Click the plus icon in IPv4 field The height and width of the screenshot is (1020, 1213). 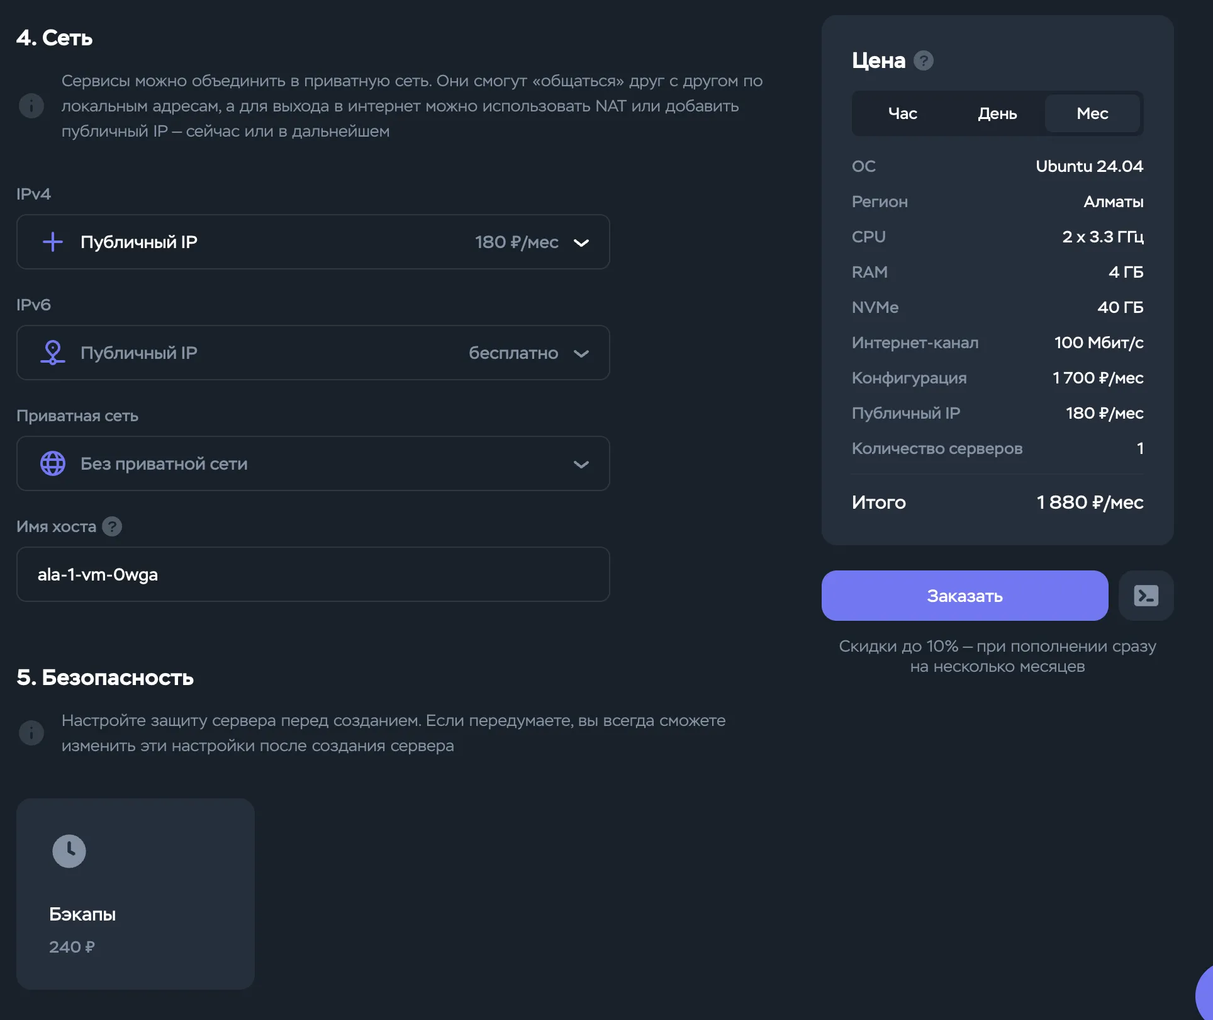pos(53,242)
